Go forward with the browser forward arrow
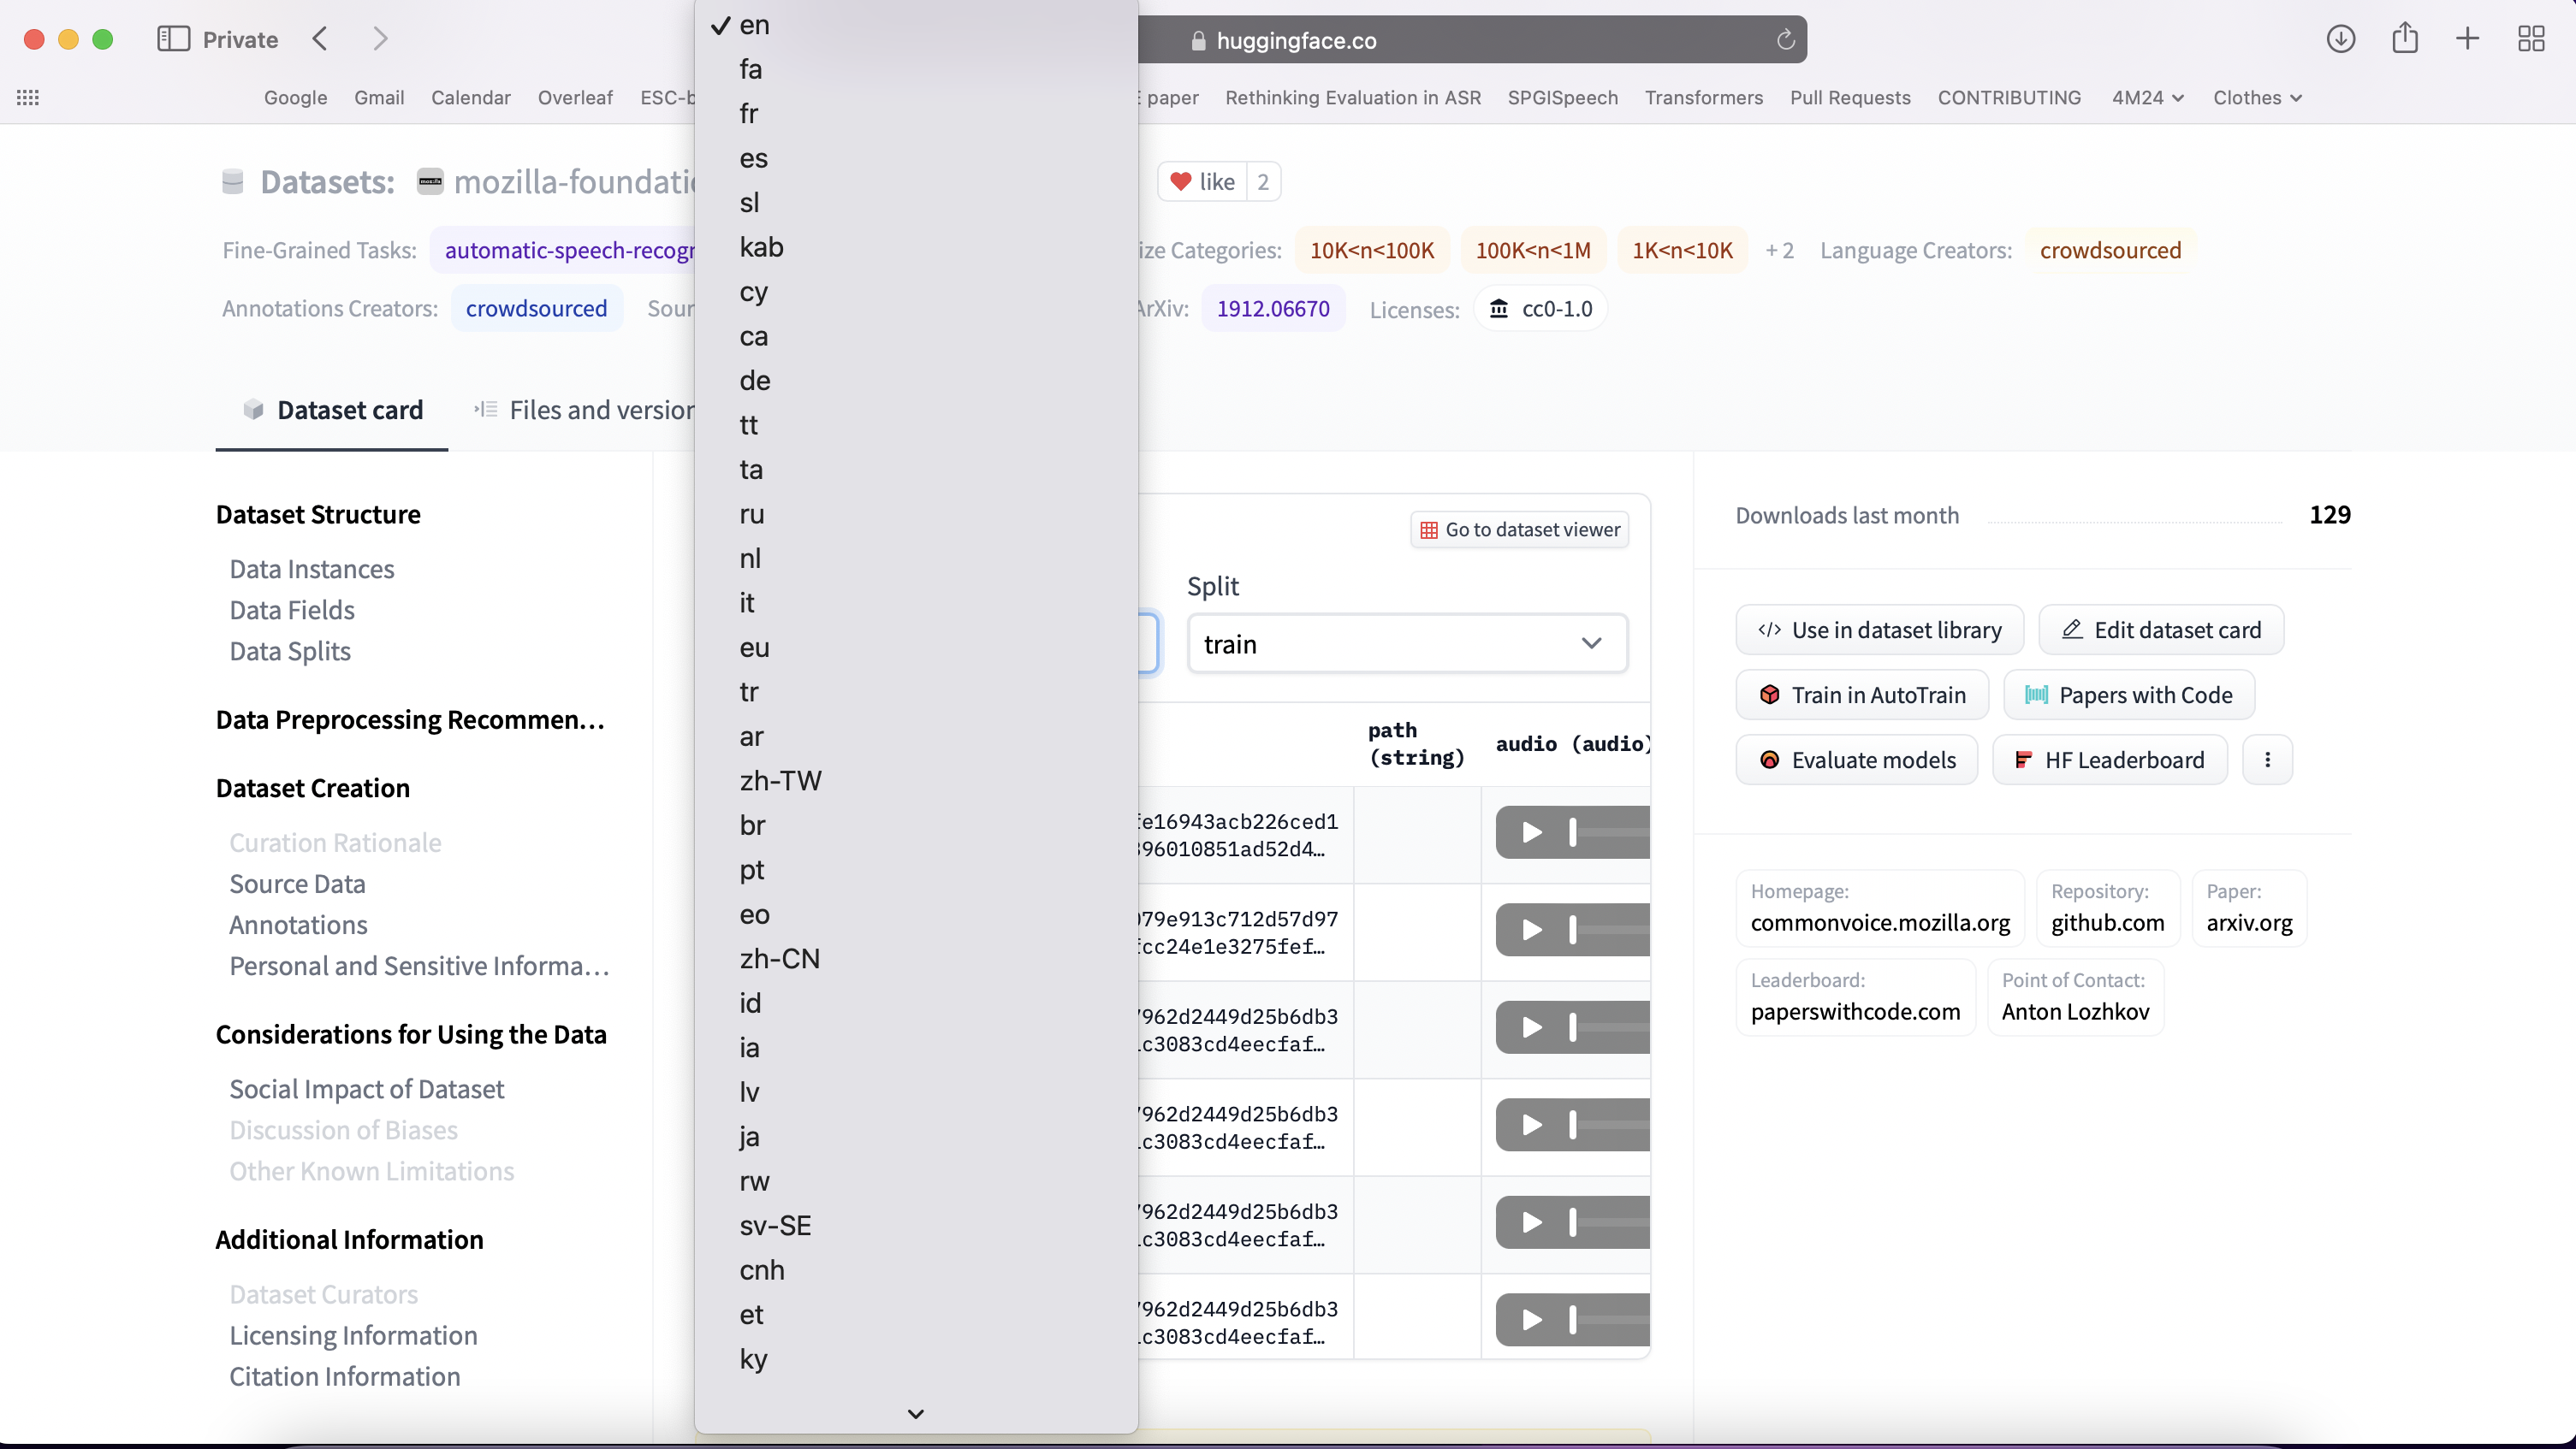Screen dimensions: 2576x1449 tap(380, 39)
